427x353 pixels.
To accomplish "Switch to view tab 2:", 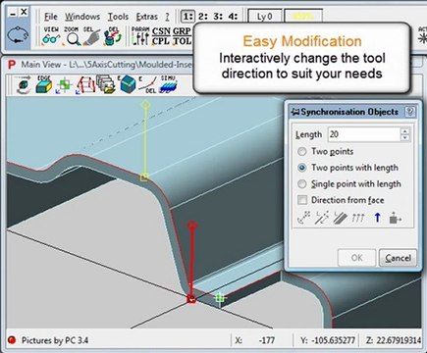I will coord(203,16).
